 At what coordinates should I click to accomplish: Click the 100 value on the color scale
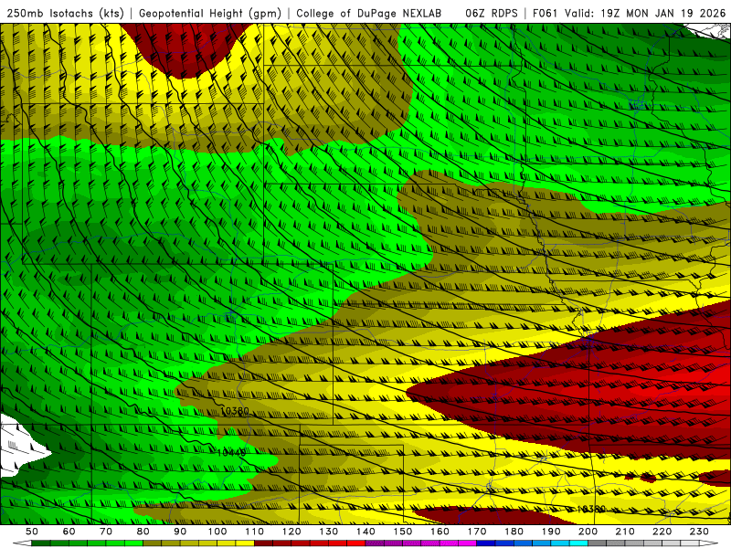(x=217, y=532)
